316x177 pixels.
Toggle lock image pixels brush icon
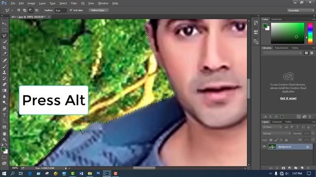[276, 140]
